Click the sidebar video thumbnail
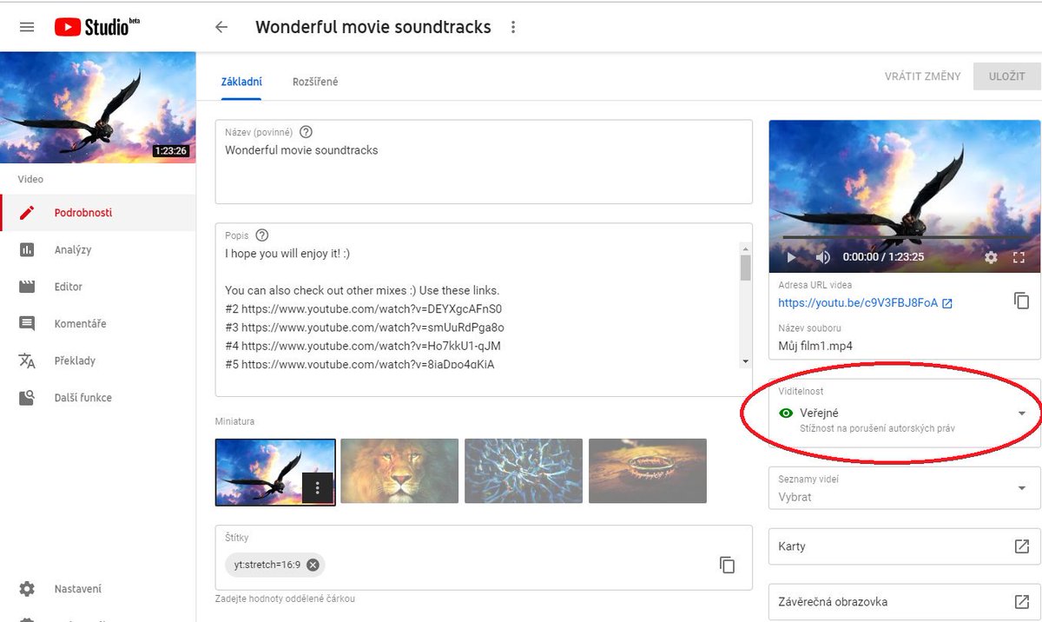The width and height of the screenshot is (1042, 622). 97,108
